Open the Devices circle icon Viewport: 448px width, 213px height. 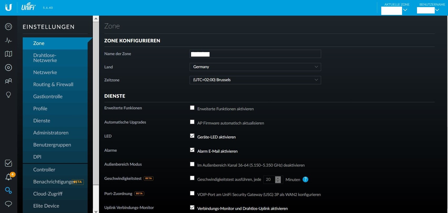coord(8,68)
